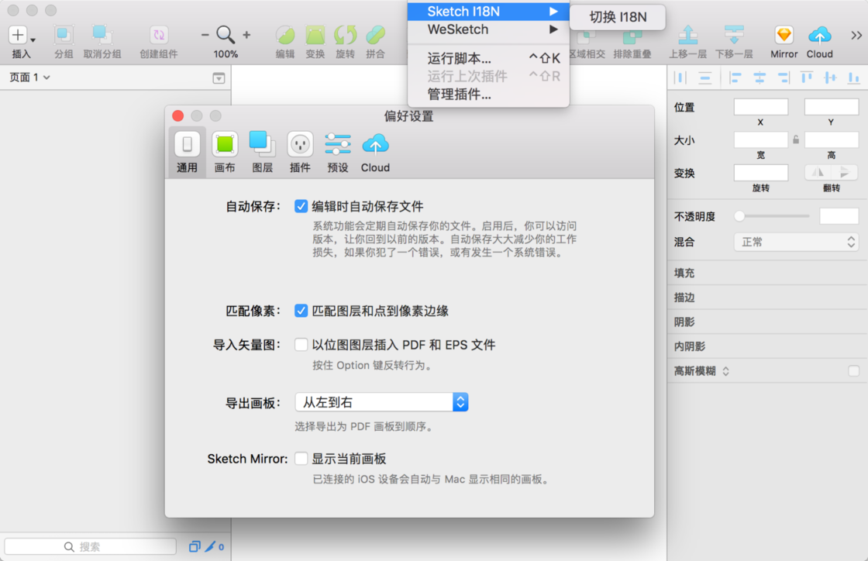The image size is (868, 561).
Task: Align layers to top edge icon
Action: [807, 78]
